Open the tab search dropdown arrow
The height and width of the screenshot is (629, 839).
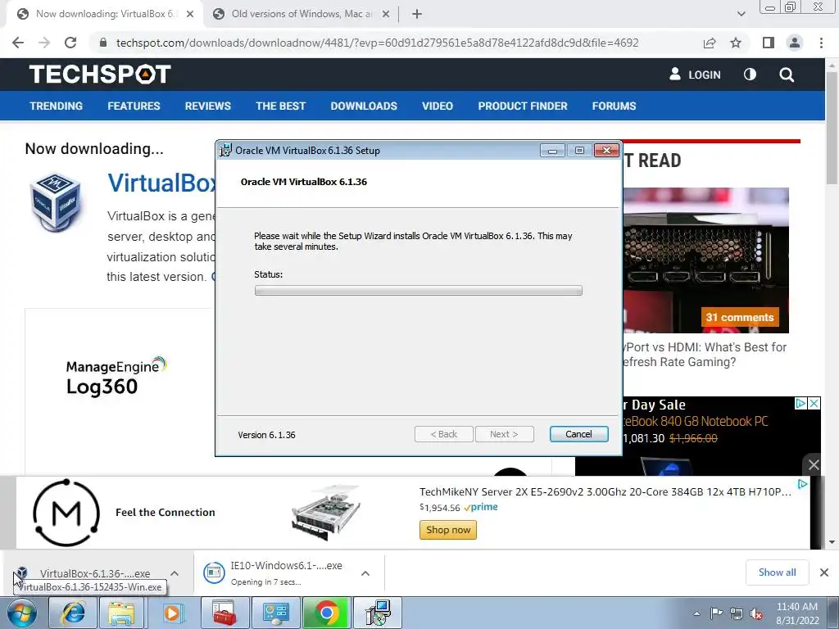tap(741, 14)
